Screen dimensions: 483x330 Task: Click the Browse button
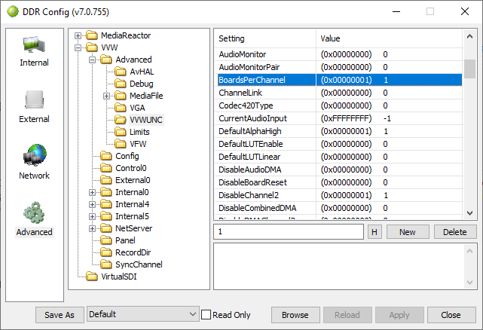pyautogui.click(x=295, y=315)
